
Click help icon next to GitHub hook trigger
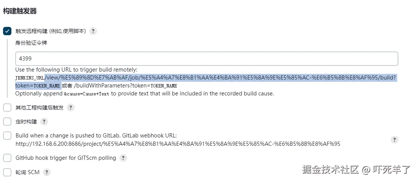(123, 158)
